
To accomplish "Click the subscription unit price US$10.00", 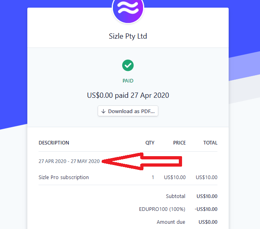I will pos(175,177).
